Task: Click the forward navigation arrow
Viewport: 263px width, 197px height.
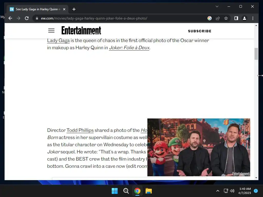Action: [18, 18]
